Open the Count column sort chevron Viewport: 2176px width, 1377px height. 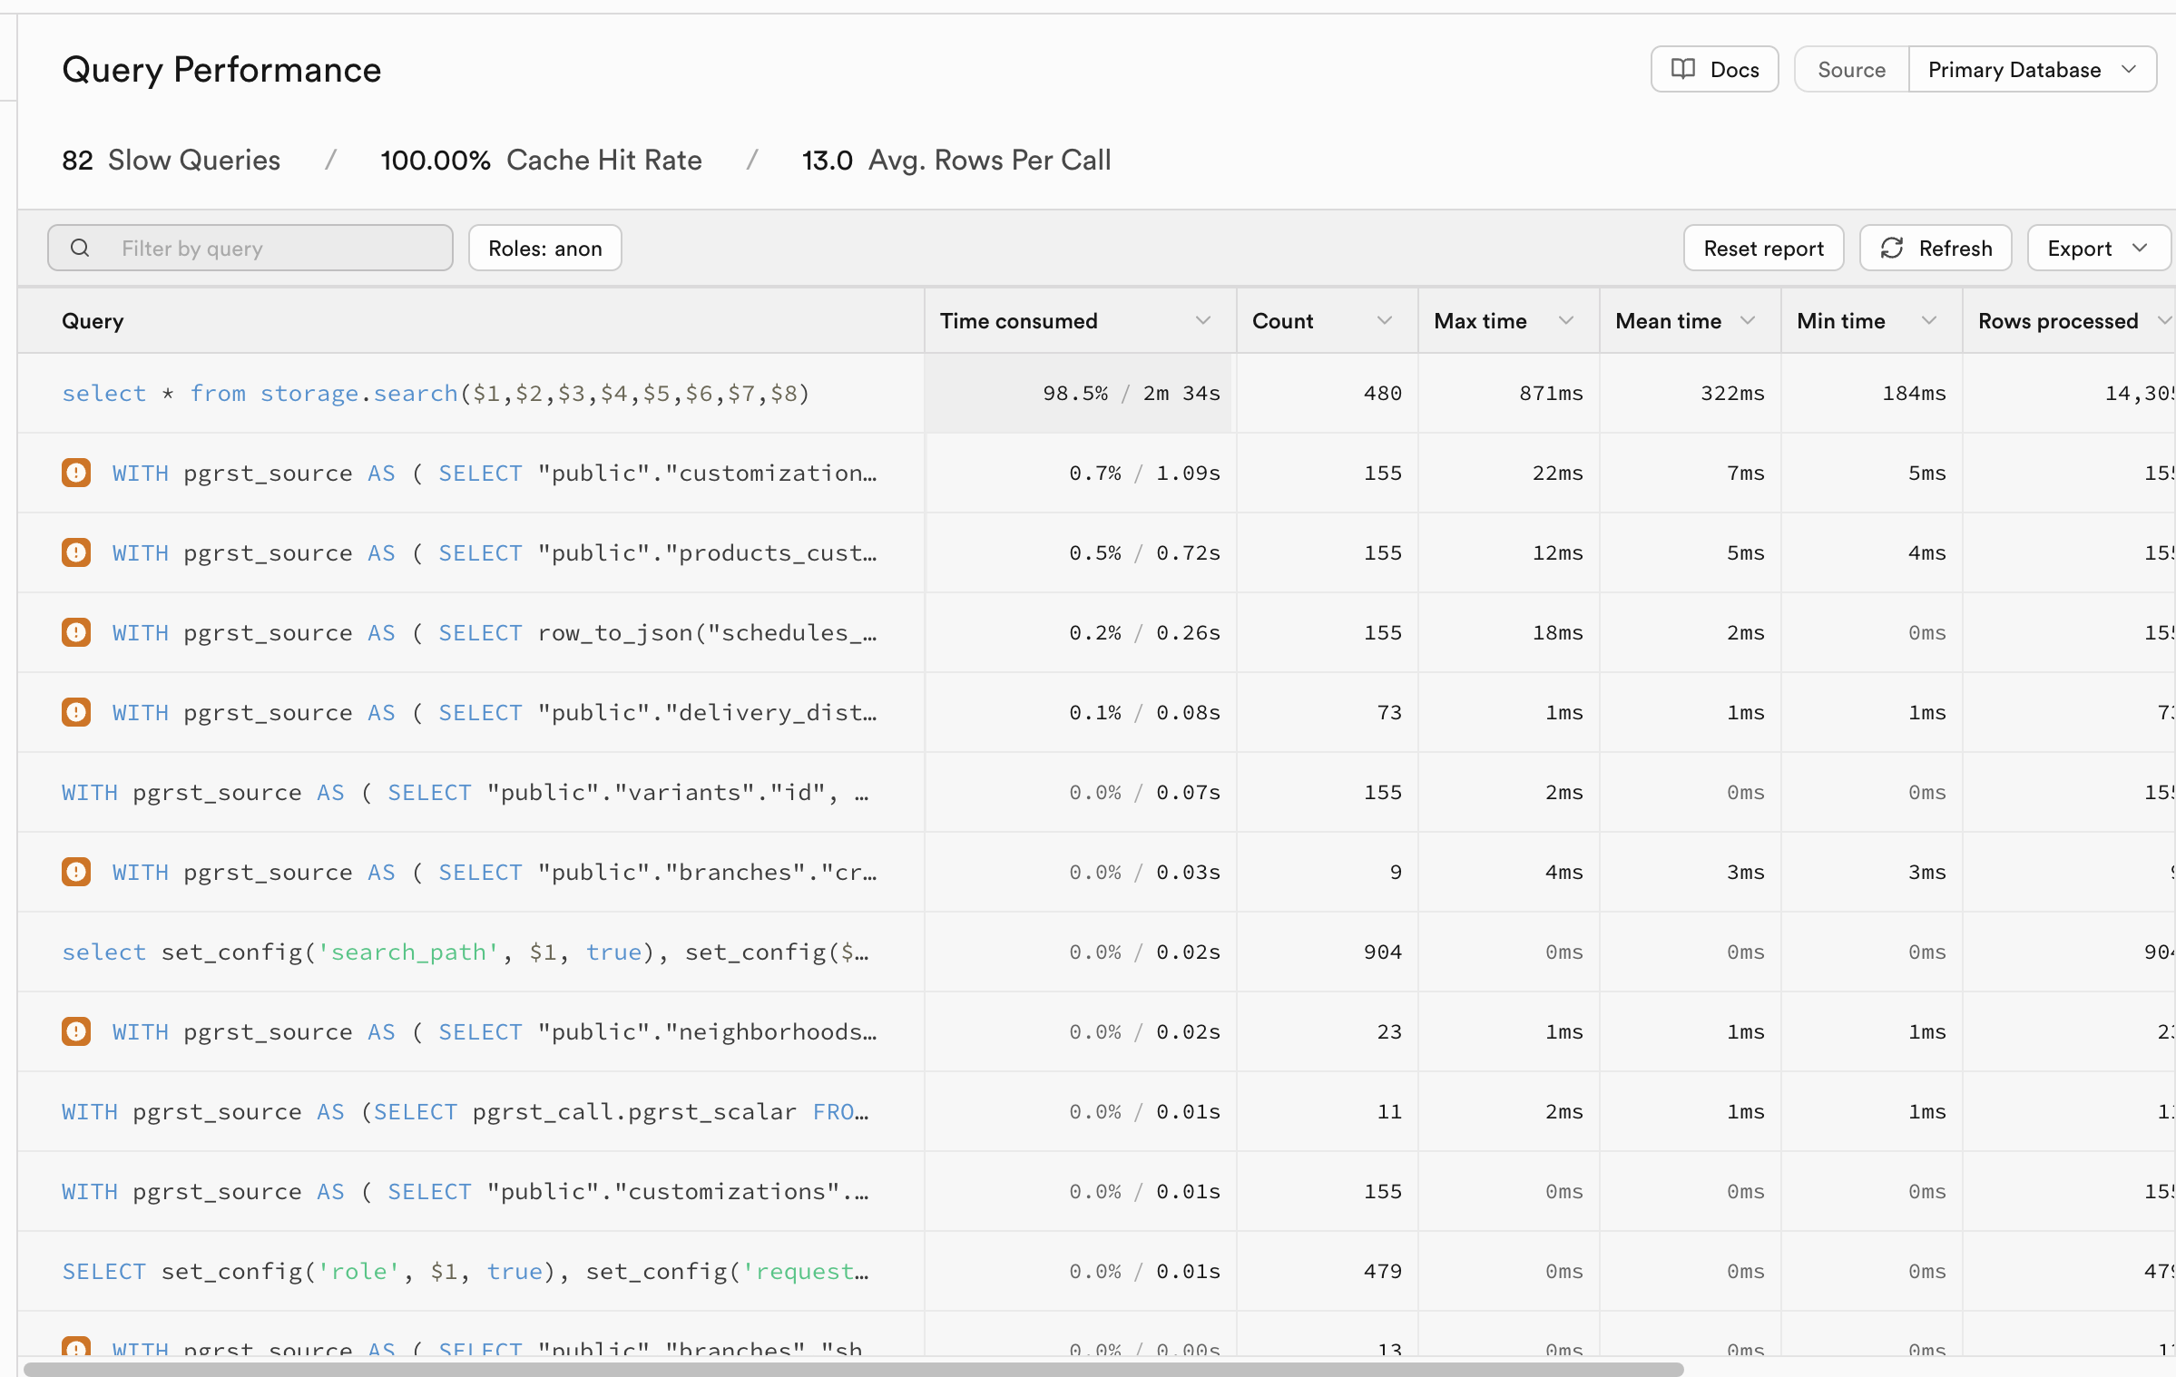click(1385, 320)
